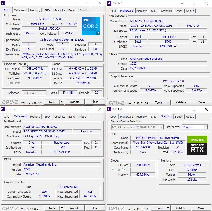Click the 13th Gen Intel specification field

click(62, 40)
